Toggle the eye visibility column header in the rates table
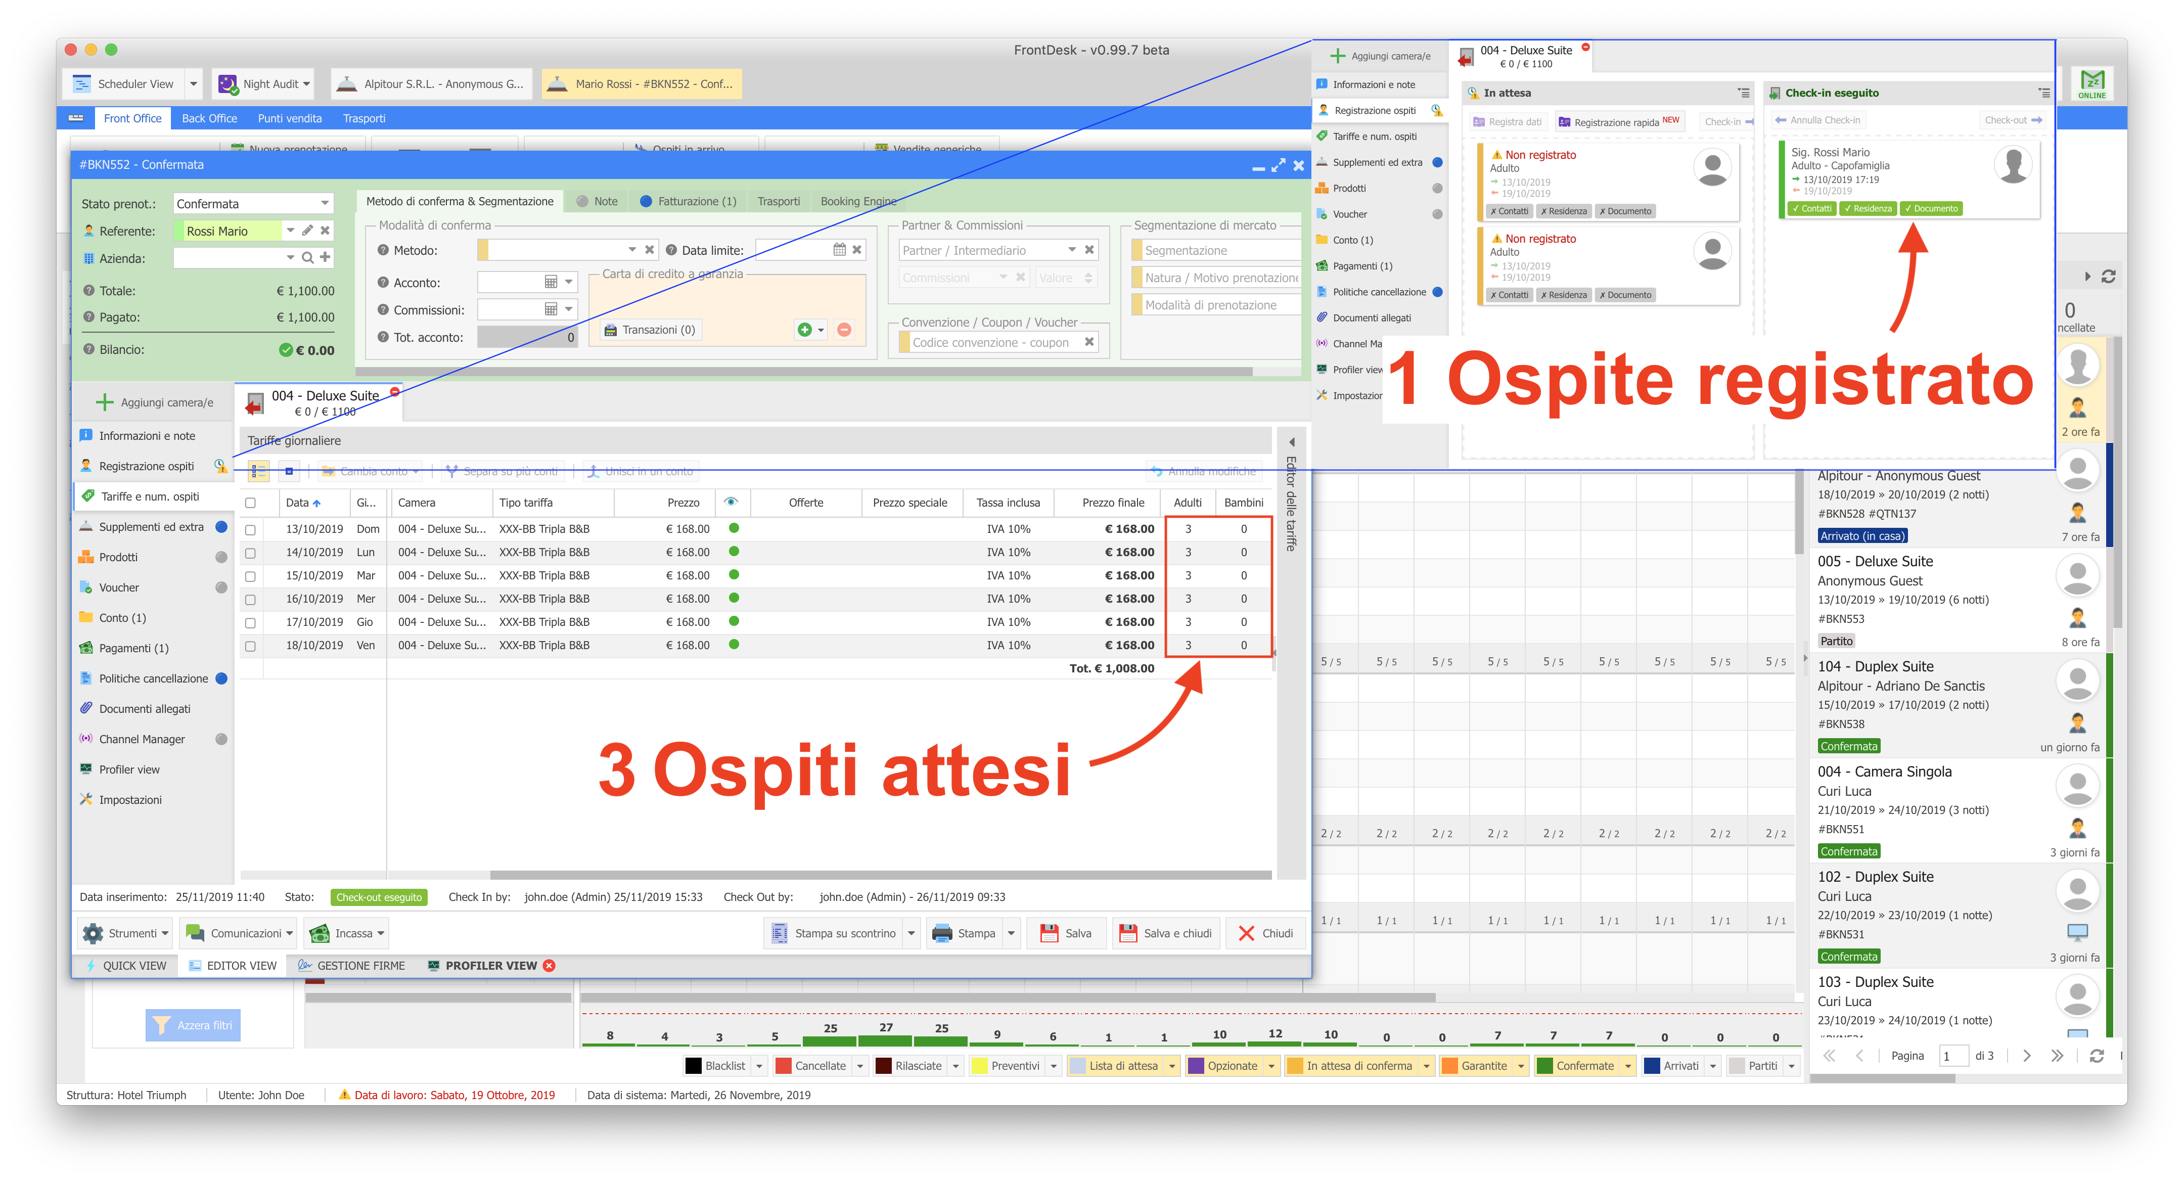The image size is (2184, 1180). click(731, 502)
